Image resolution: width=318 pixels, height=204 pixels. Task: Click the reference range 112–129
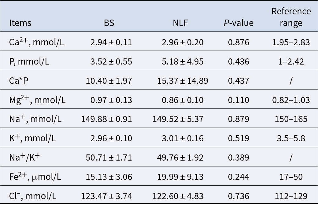[x=291, y=195]
